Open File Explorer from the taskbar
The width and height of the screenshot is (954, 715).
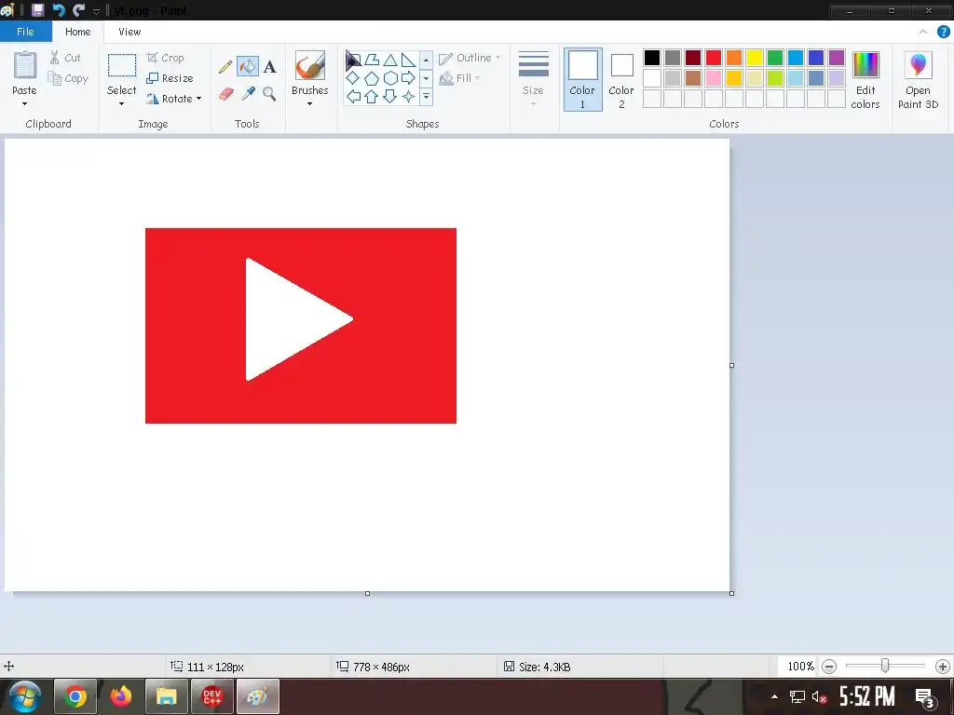tap(166, 696)
